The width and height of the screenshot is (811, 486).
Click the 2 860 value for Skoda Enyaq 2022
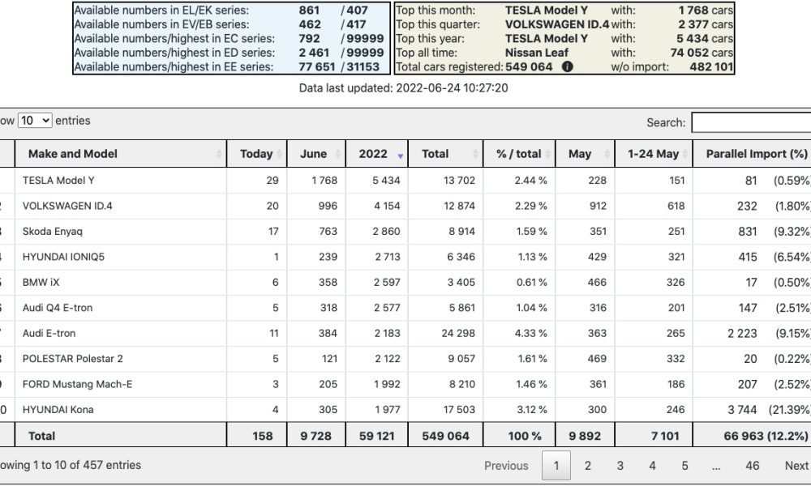386,232
